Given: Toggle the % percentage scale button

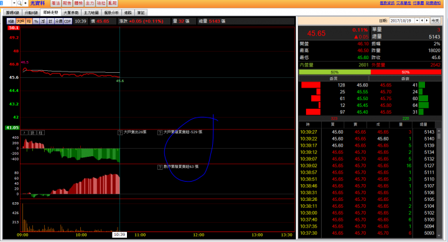Looking at the screenshot, I should point(35,21).
